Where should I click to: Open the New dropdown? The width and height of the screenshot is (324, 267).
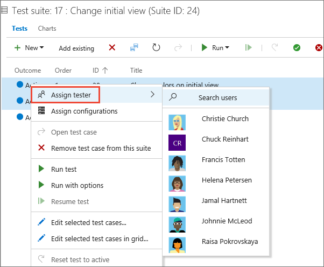pyautogui.click(x=29, y=48)
